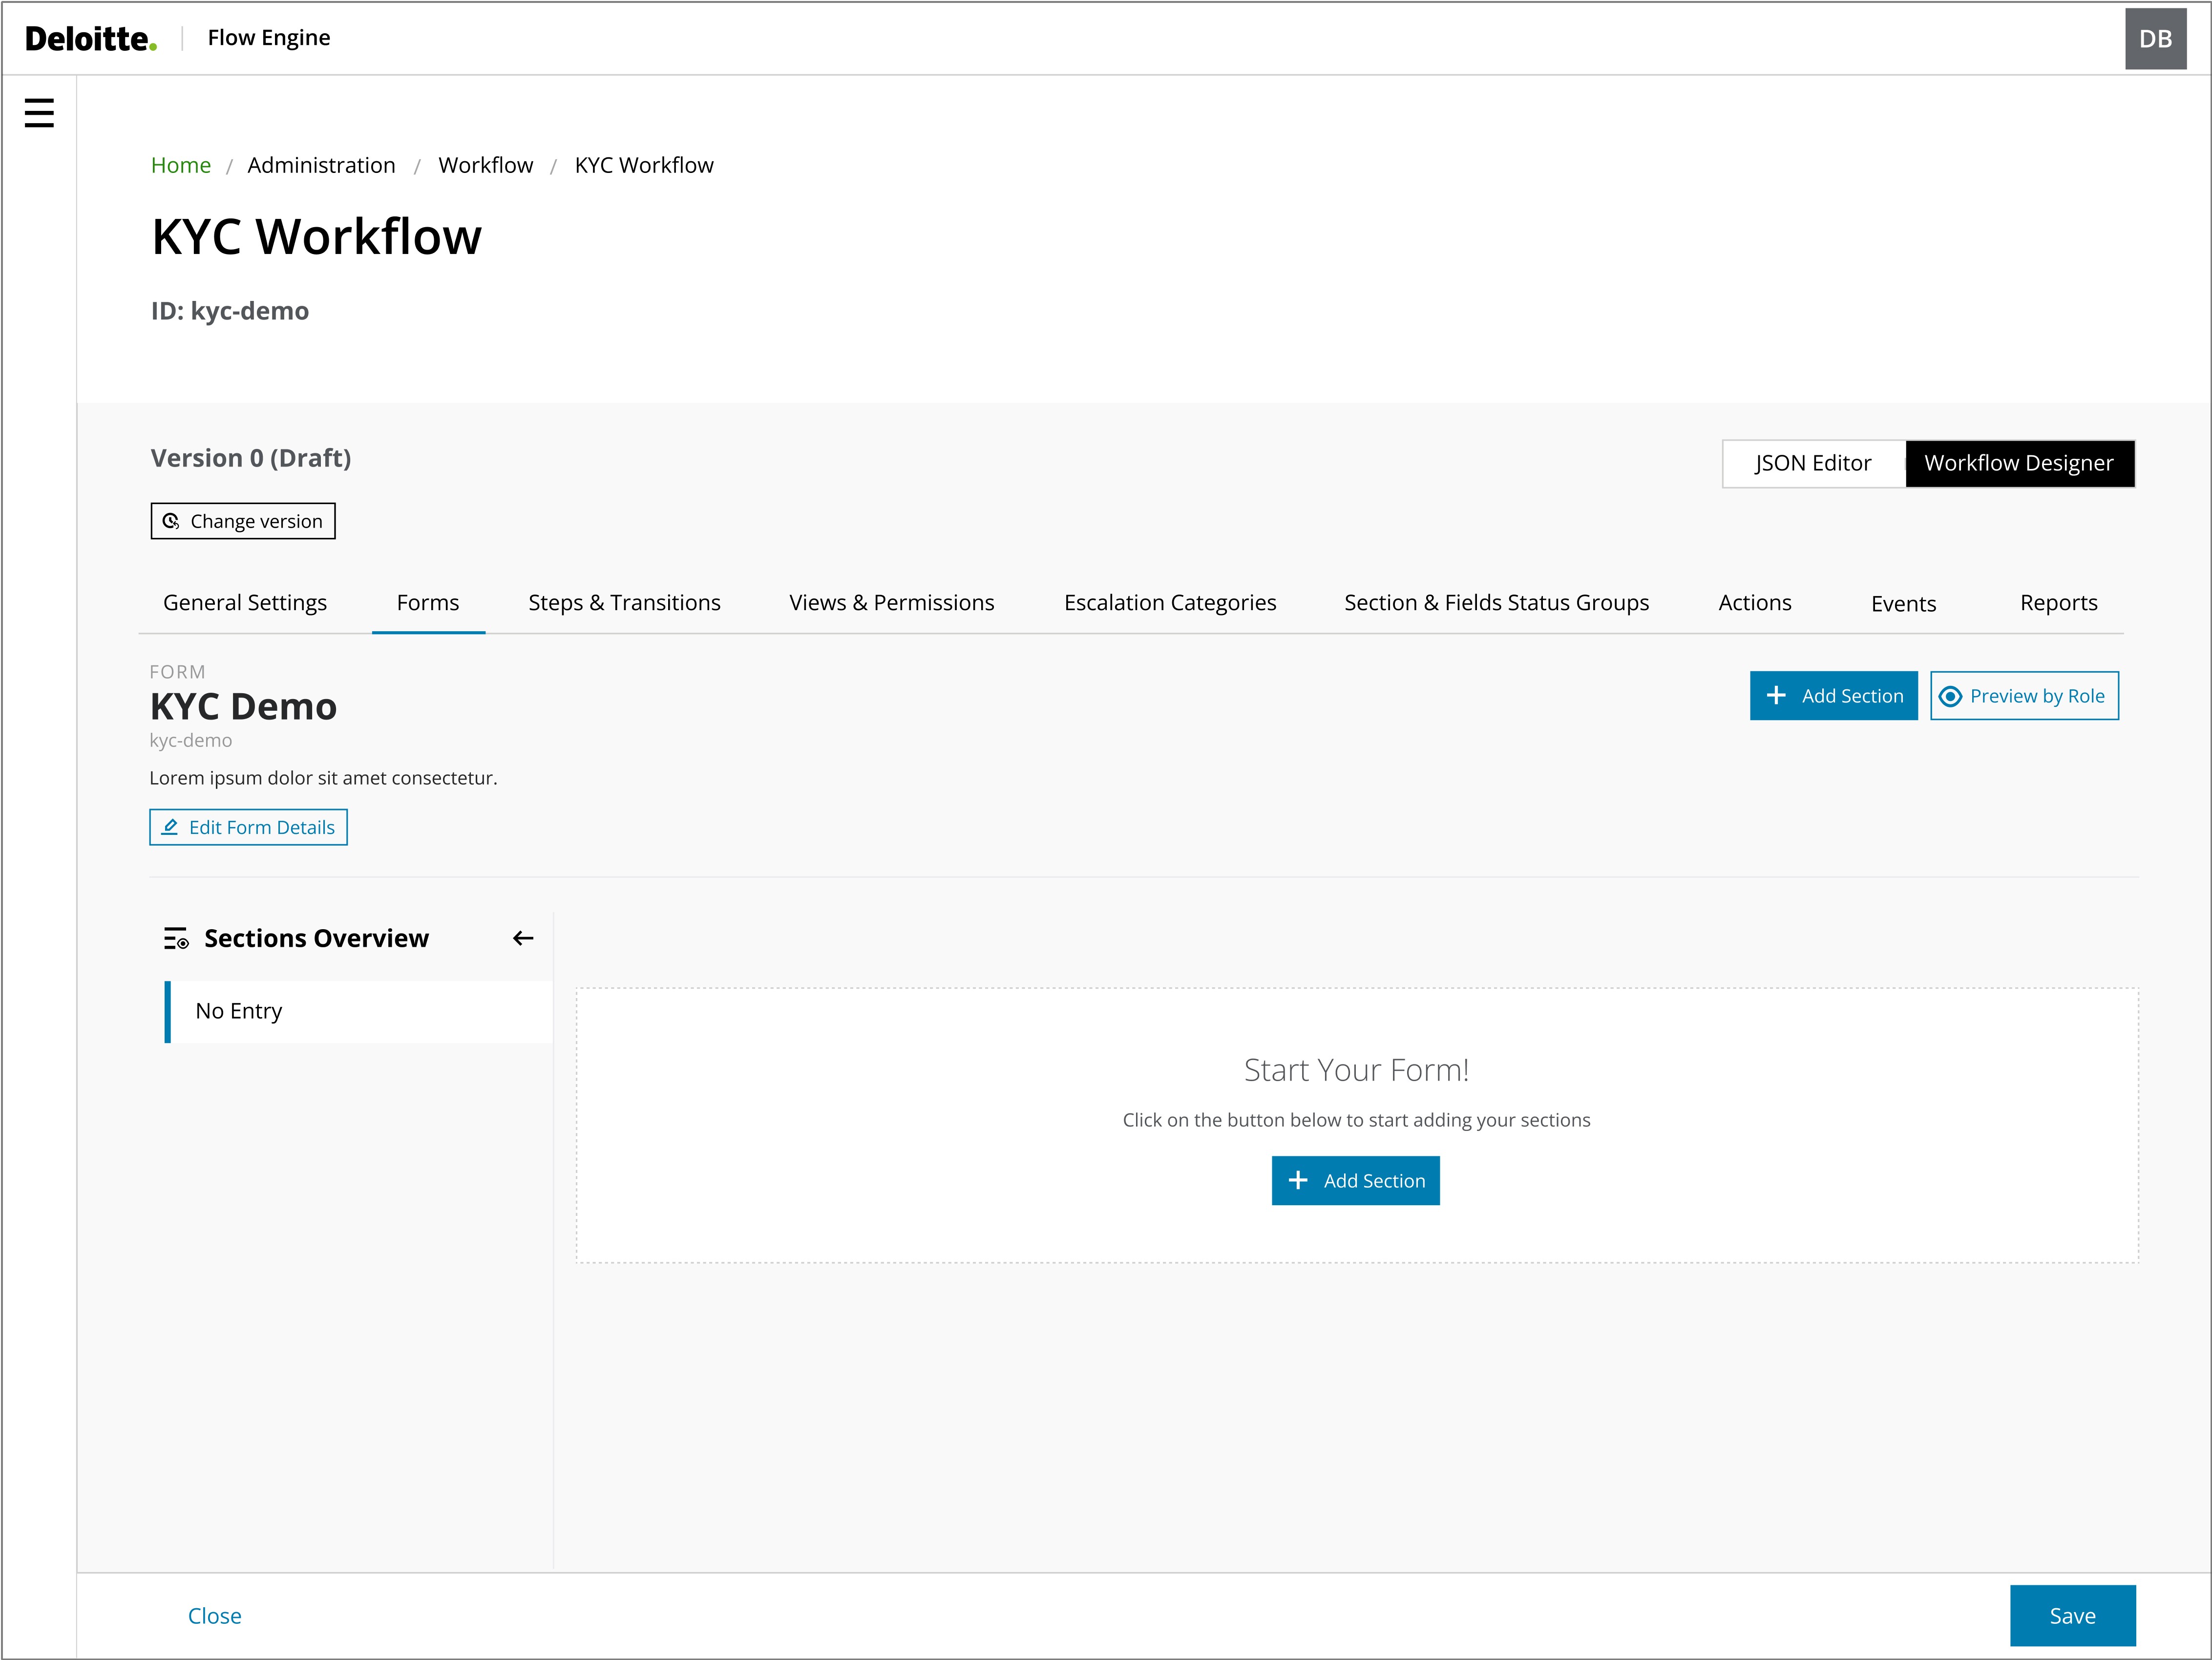Save the workflow

click(2072, 1615)
